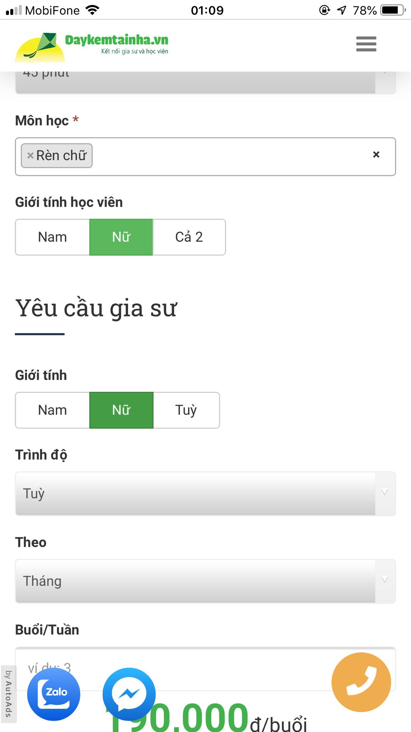Open the duration dropdown at top
Image resolution: width=411 pixels, height=732 pixels.
point(205,82)
